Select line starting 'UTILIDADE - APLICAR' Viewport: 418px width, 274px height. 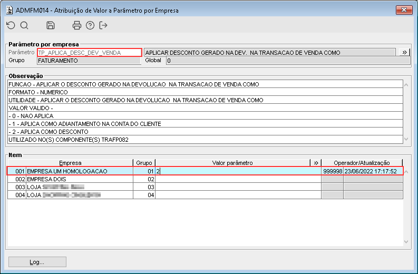point(205,100)
